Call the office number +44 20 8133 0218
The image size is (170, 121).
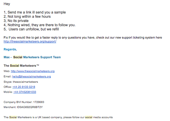pyautogui.click(x=24, y=87)
